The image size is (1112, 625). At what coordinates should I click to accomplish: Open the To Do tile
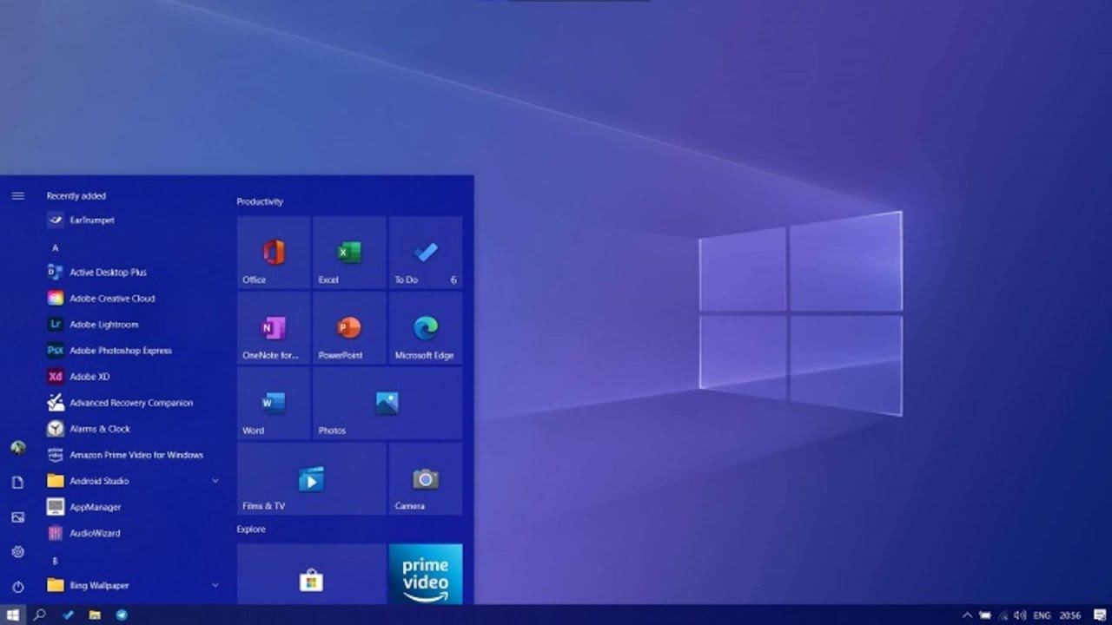click(426, 253)
